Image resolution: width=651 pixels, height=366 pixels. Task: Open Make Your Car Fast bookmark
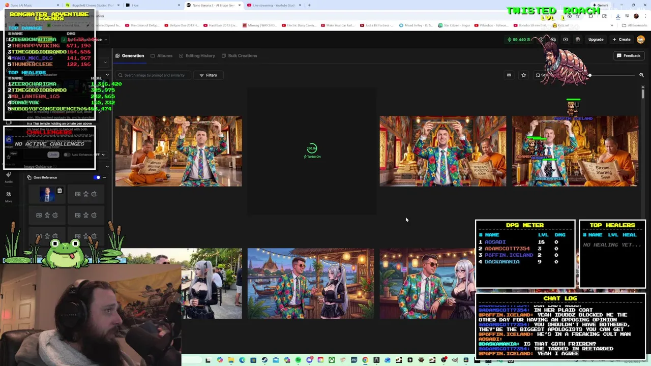[337, 25]
